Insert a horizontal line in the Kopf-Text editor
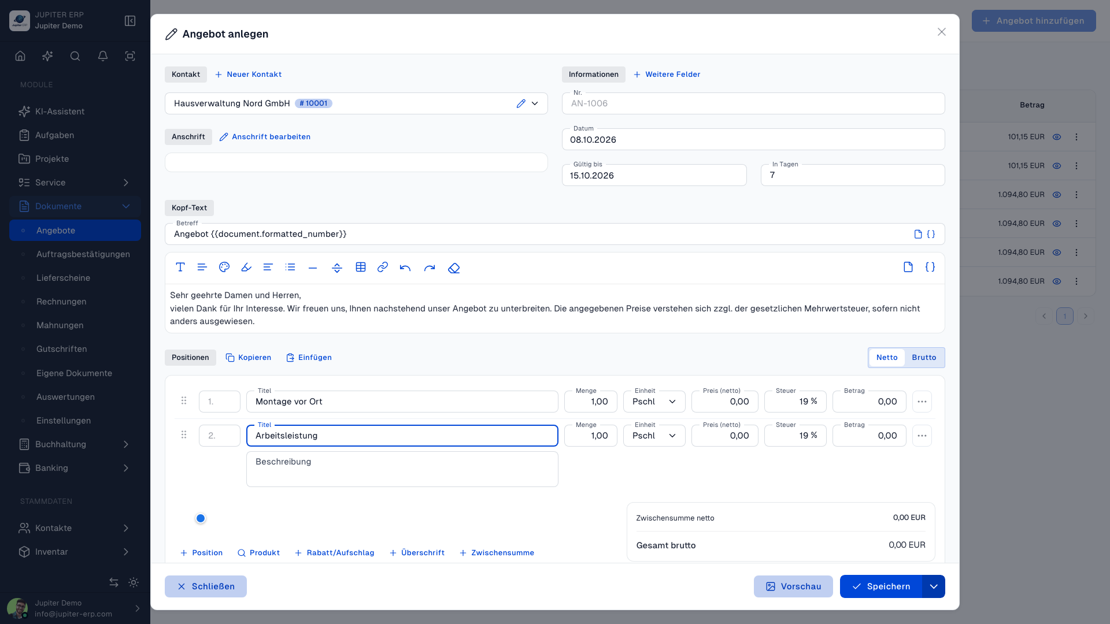The image size is (1110, 624). [x=313, y=268]
